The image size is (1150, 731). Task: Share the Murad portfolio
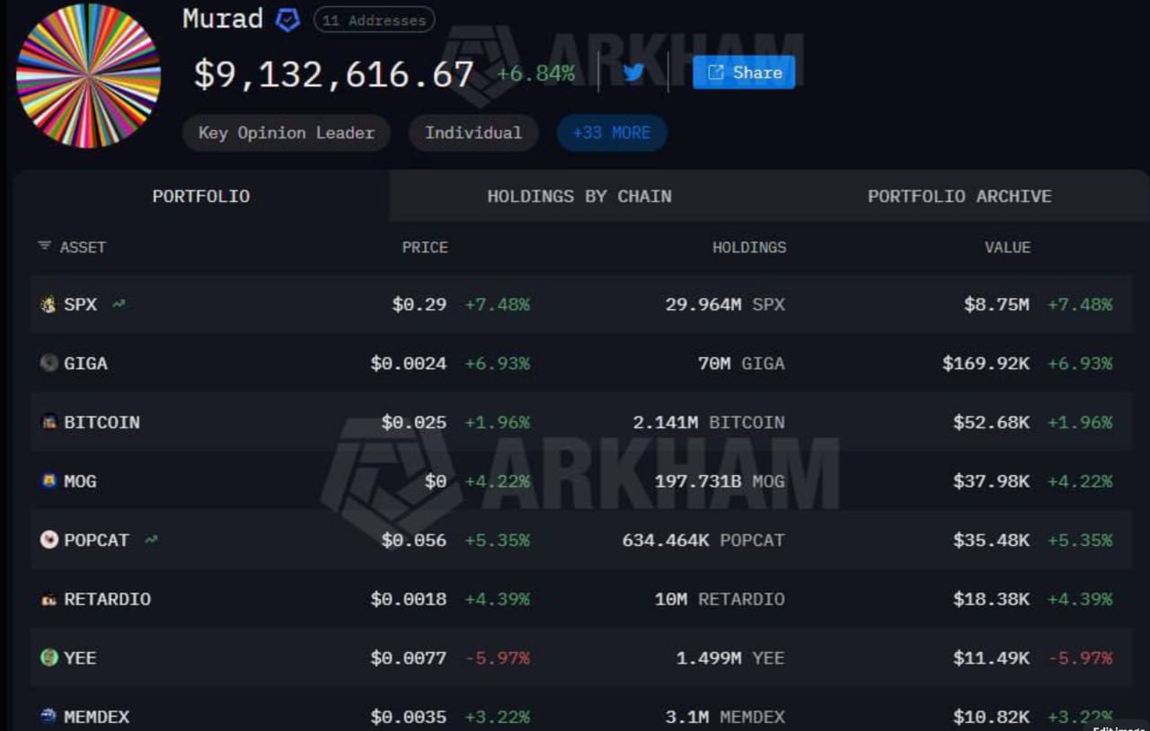(x=744, y=73)
